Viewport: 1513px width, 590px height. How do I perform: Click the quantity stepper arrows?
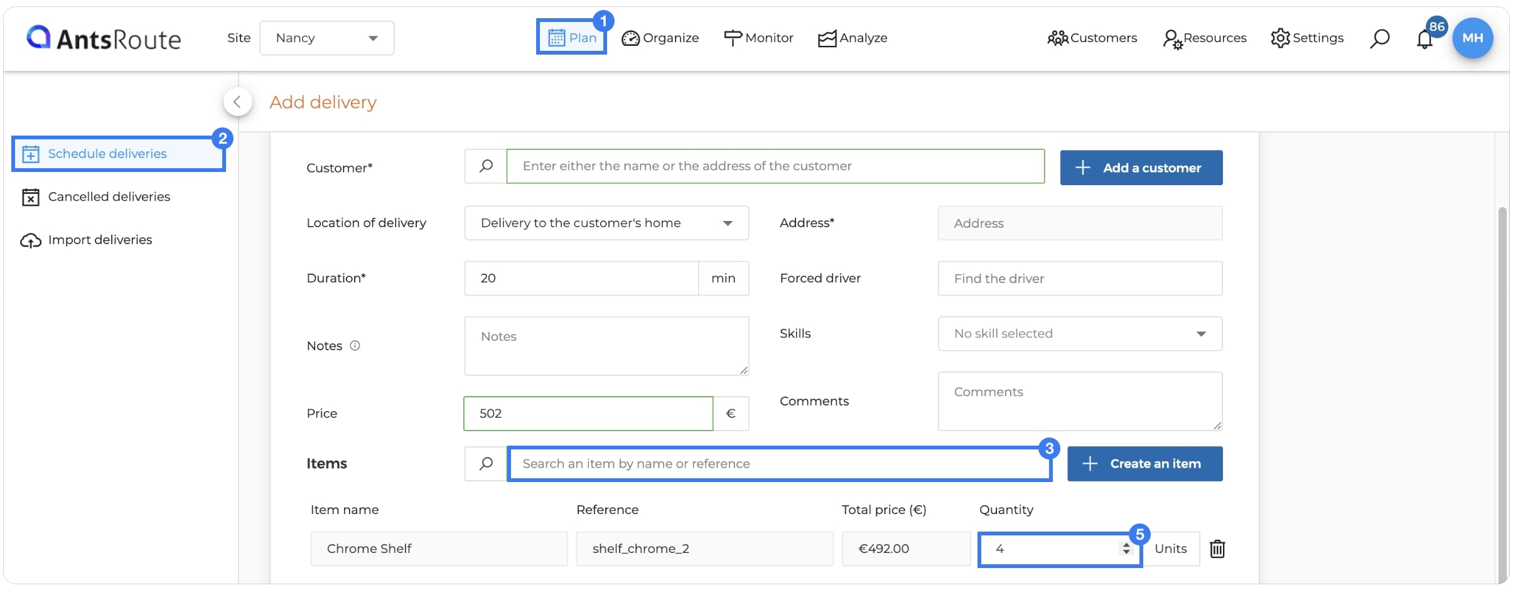tap(1126, 549)
